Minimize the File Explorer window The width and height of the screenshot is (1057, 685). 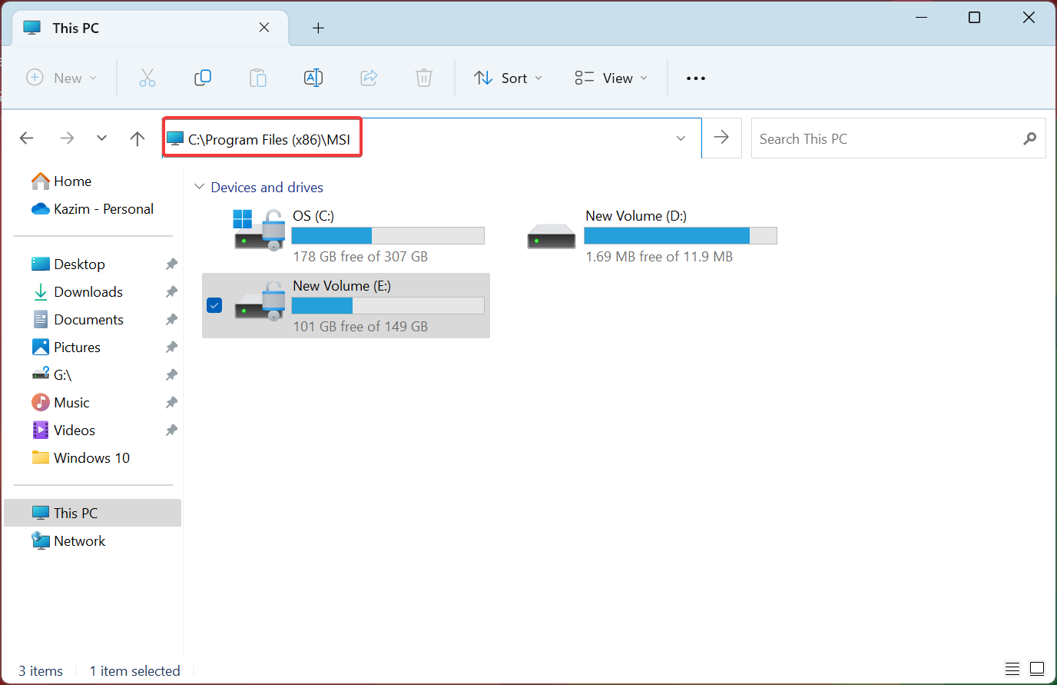[x=920, y=17]
